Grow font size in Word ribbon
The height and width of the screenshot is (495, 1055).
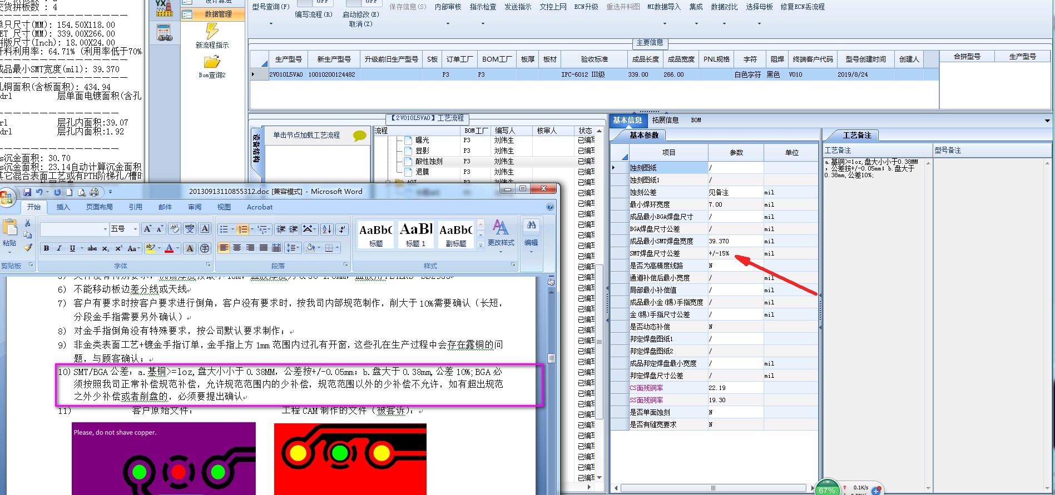pos(147,229)
